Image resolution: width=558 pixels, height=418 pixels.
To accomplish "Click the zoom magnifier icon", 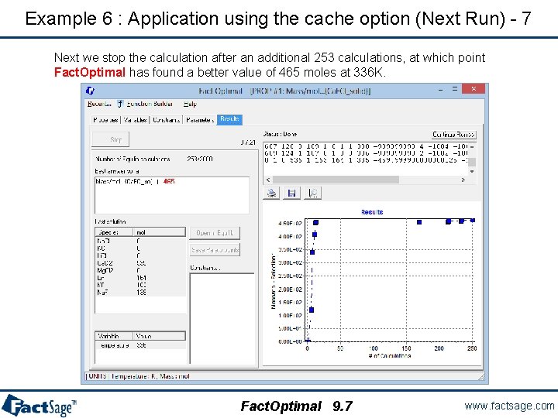I will (313, 194).
